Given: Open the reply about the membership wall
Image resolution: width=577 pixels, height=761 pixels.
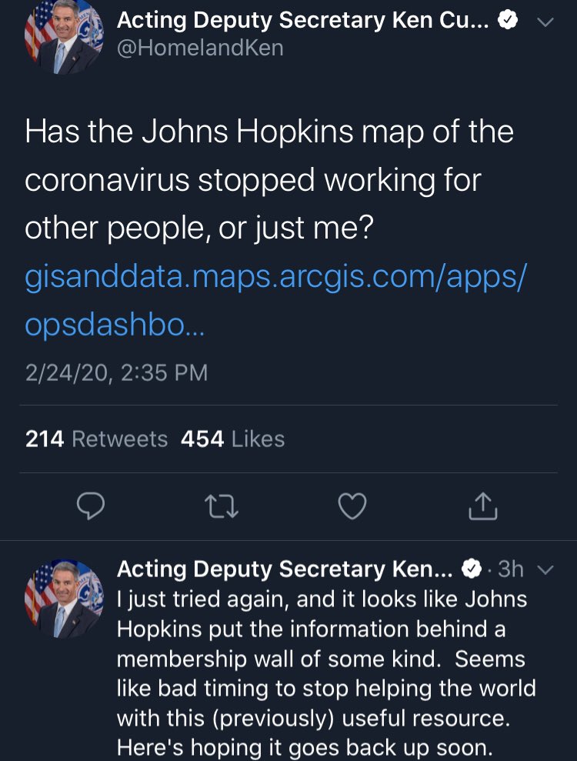Looking at the screenshot, I should 323,673.
